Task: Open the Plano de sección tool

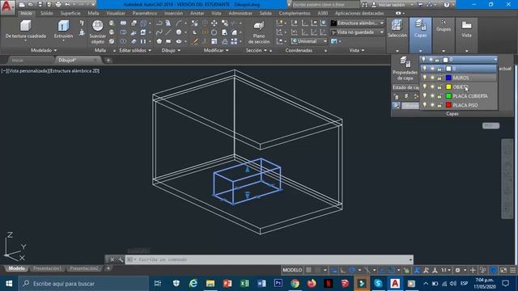Action: pyautogui.click(x=259, y=32)
